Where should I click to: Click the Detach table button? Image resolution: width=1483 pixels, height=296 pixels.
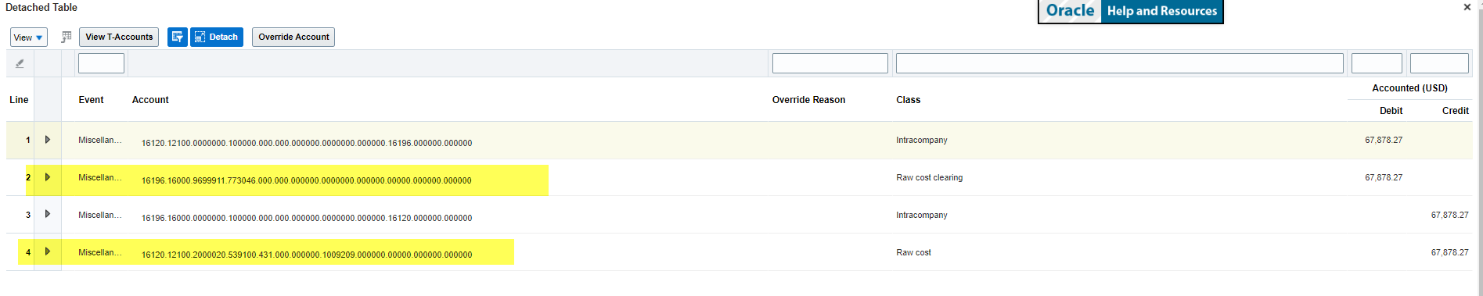217,37
